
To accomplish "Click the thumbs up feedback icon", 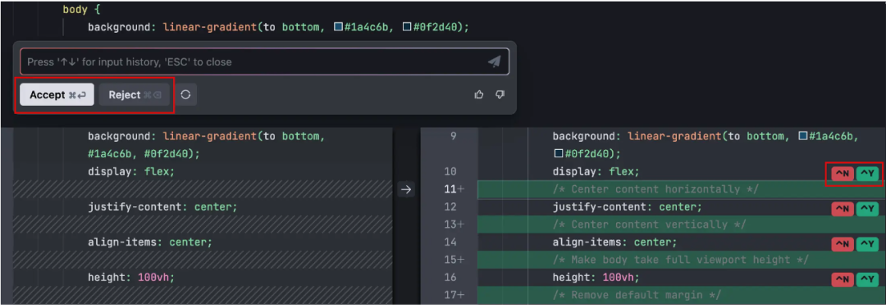I will pos(478,95).
